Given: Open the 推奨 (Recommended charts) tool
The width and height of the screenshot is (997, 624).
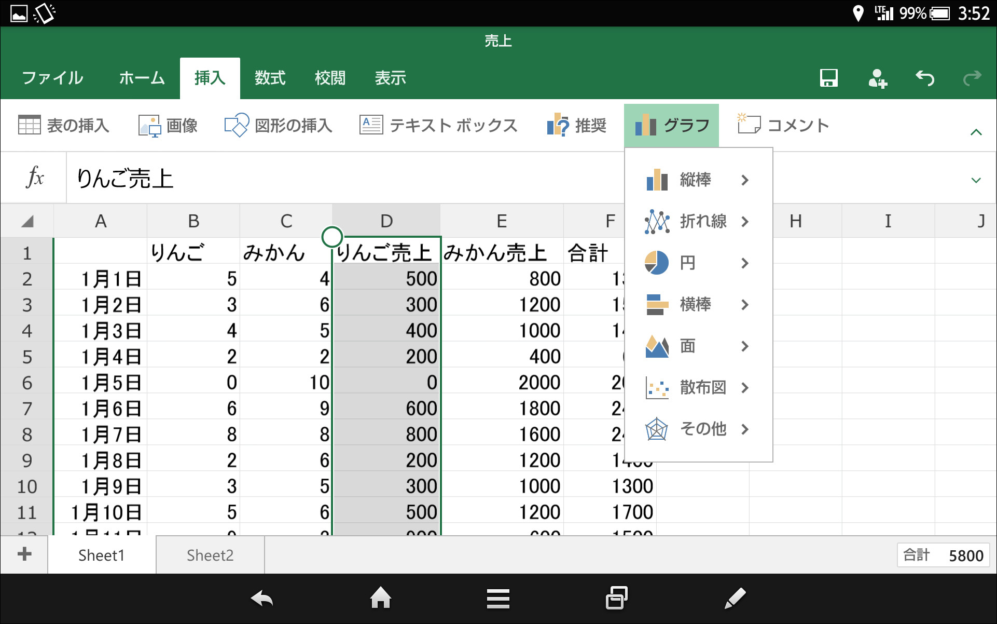Looking at the screenshot, I should 576,125.
